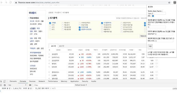Open the Performance tab
Screen dimensions: 177x111
click(x=53, y=81)
